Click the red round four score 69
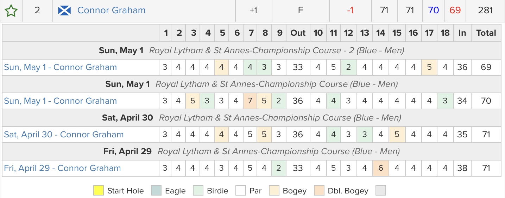 (455, 11)
